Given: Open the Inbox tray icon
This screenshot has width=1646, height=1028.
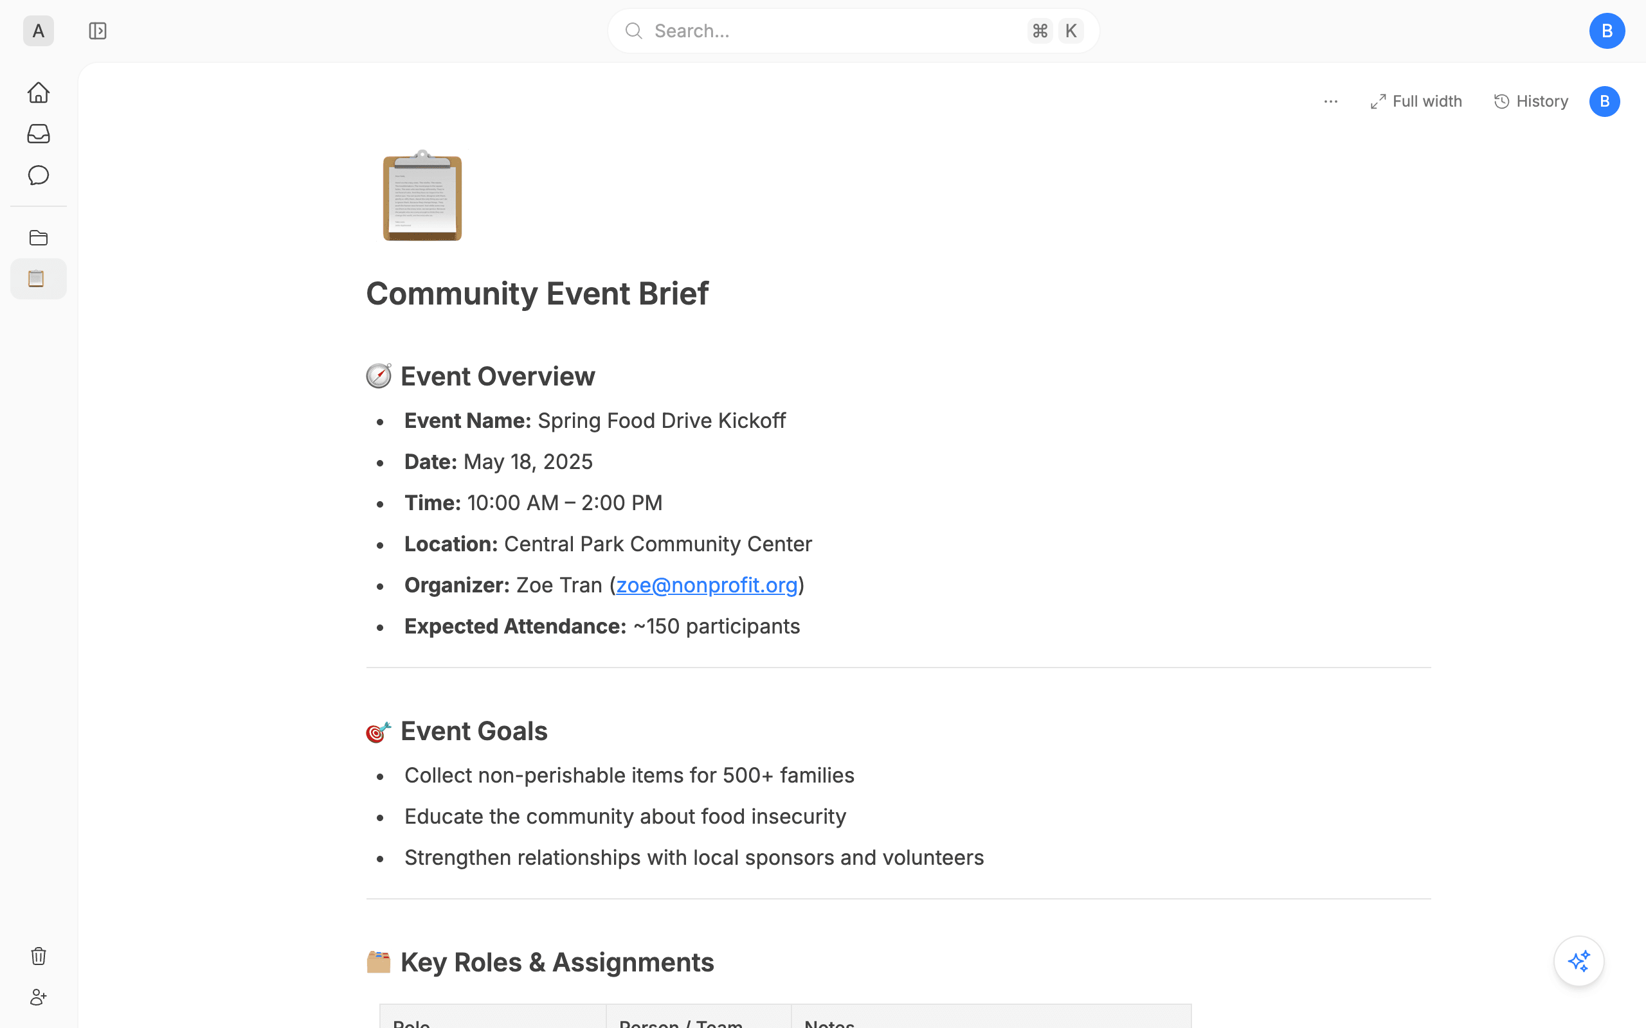Looking at the screenshot, I should [x=39, y=134].
